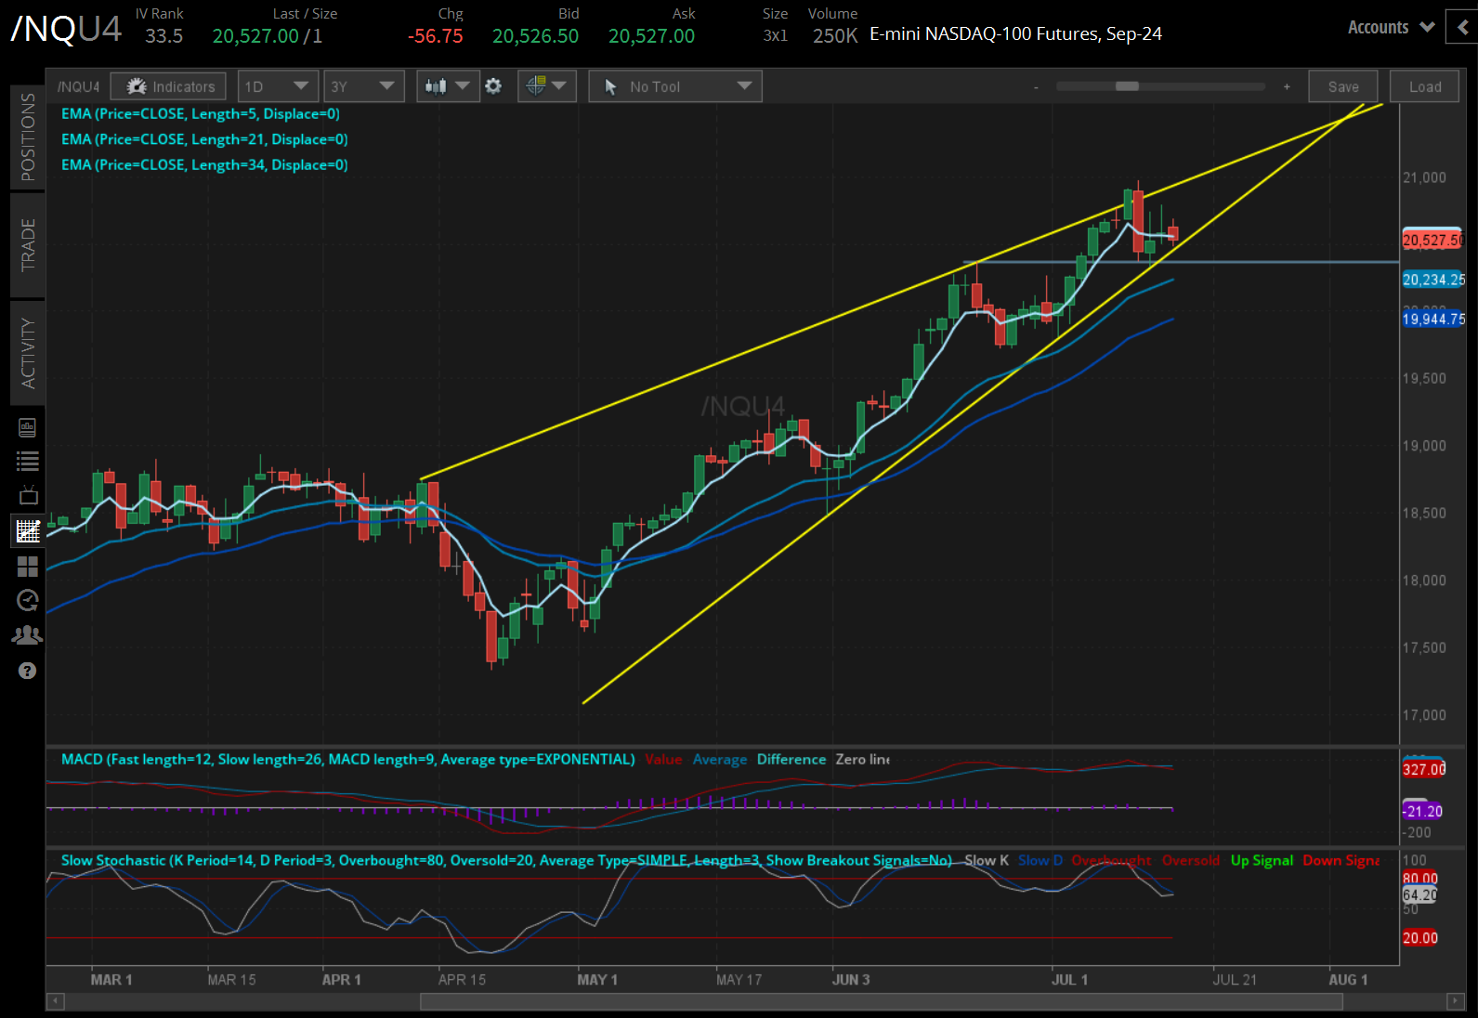Click the MACD -21.20 difference label
This screenshot has height=1018, width=1478.
[1422, 812]
